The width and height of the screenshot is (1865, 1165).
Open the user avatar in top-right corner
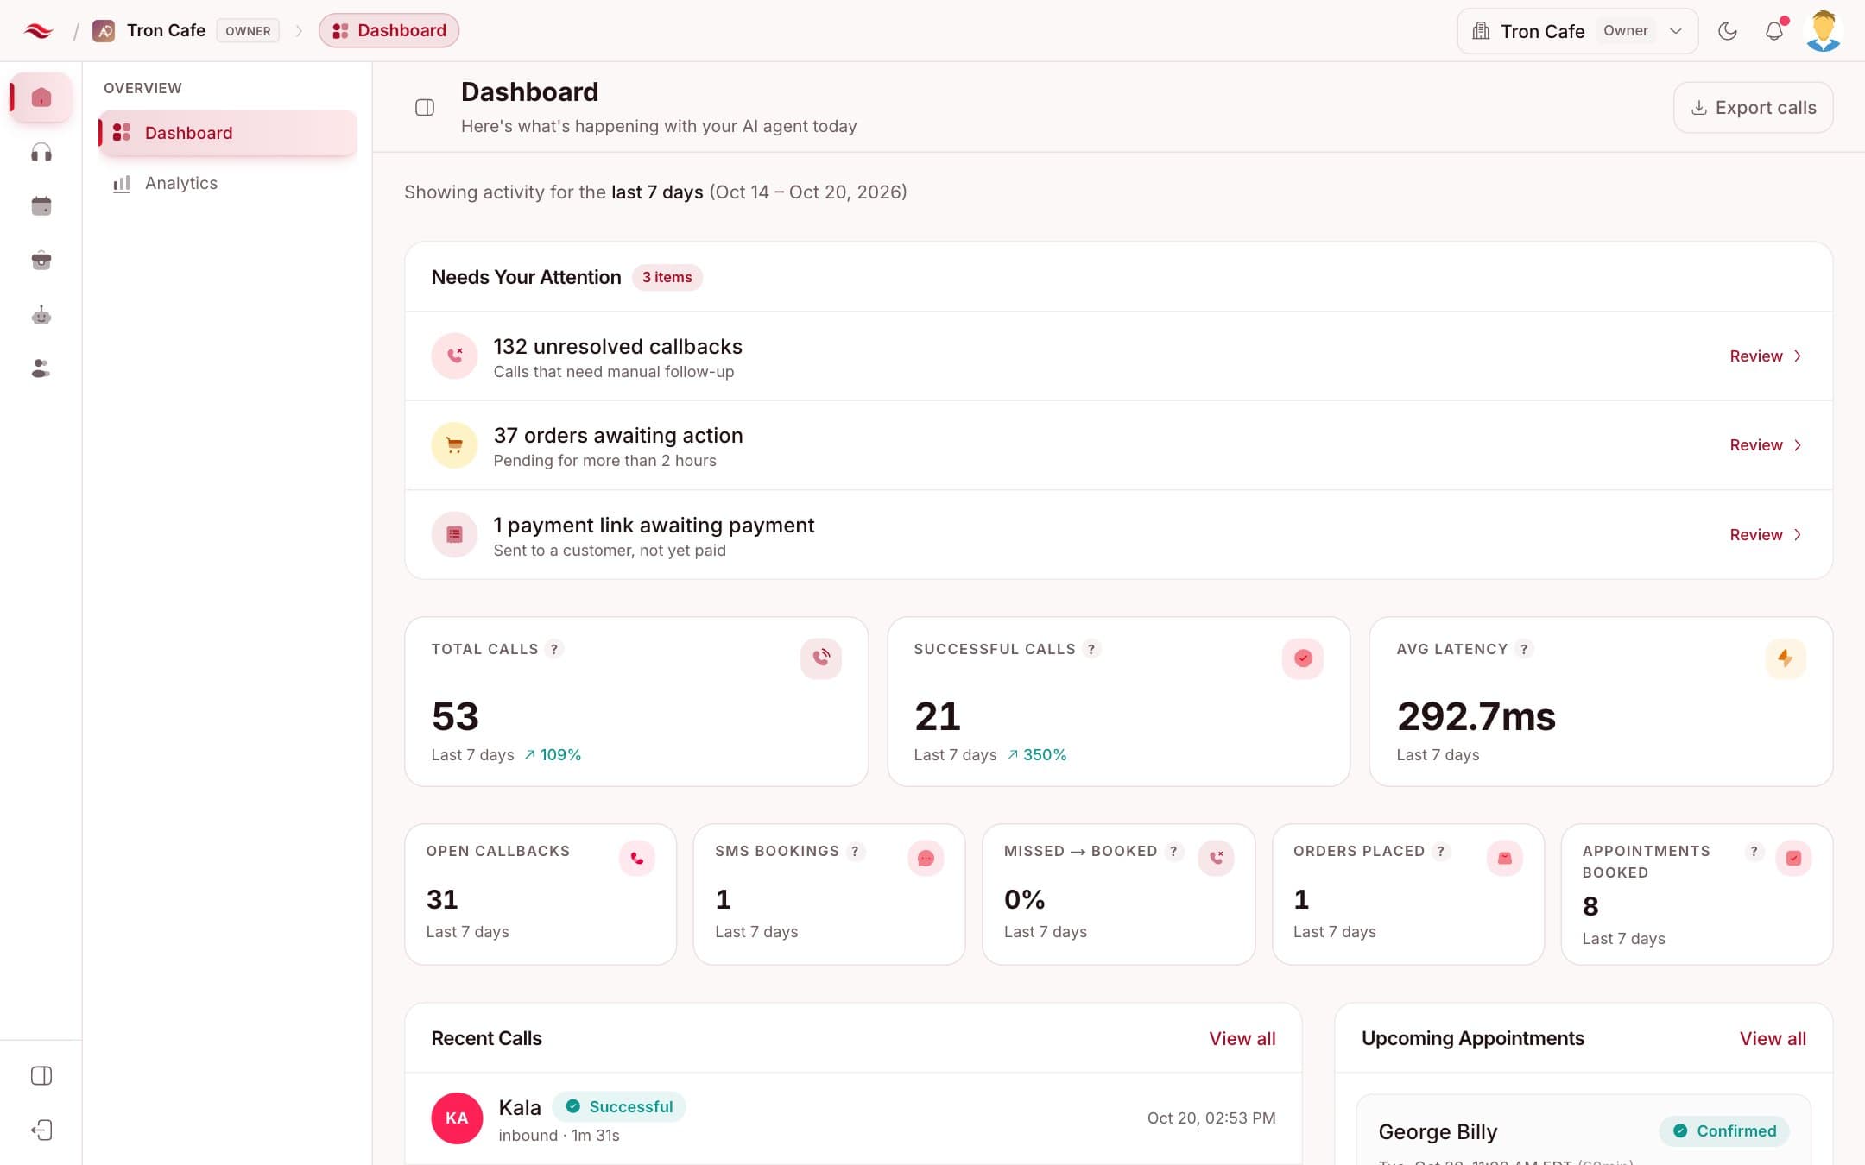[1824, 31]
